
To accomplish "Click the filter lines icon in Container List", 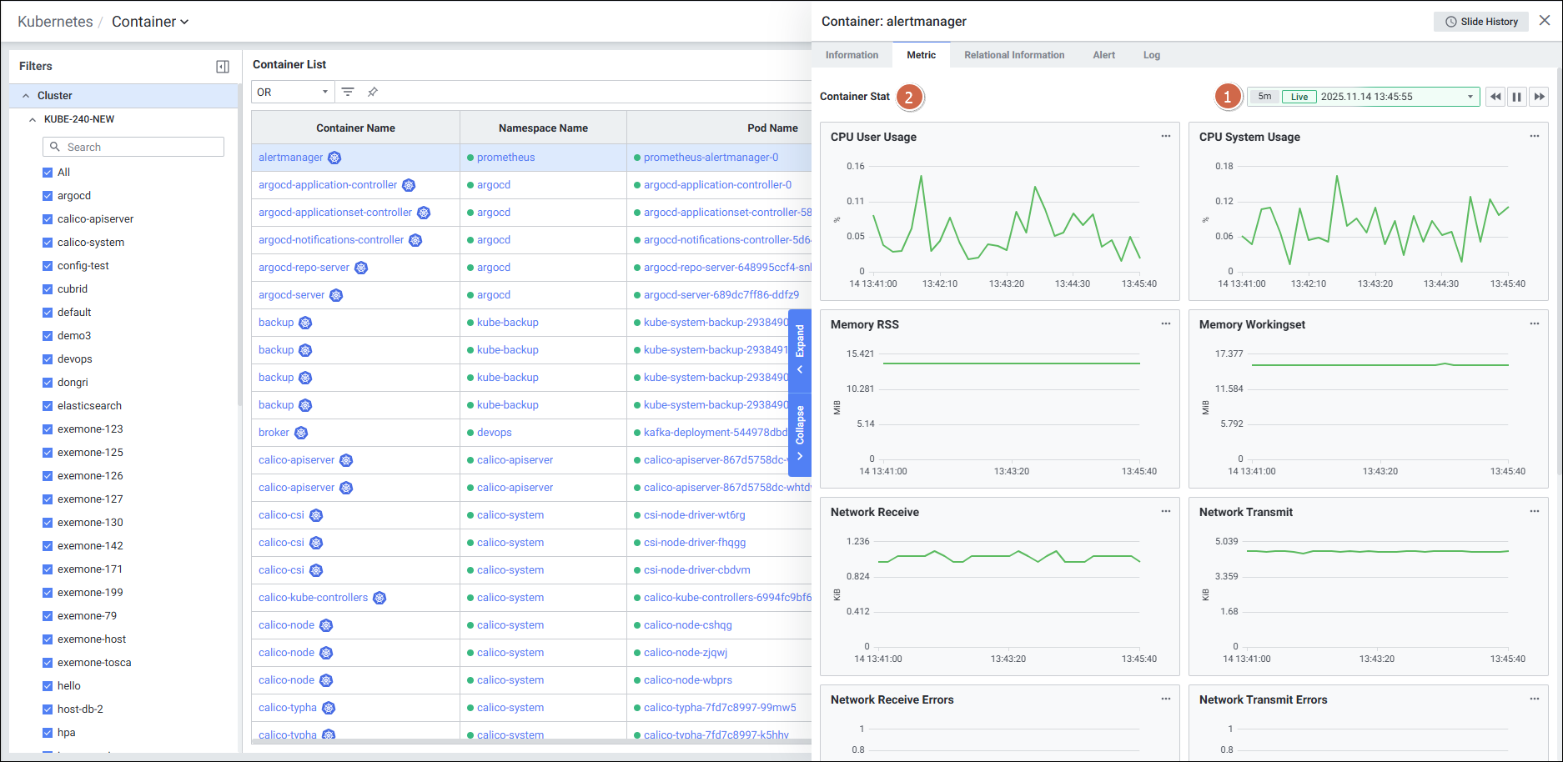I will (348, 92).
